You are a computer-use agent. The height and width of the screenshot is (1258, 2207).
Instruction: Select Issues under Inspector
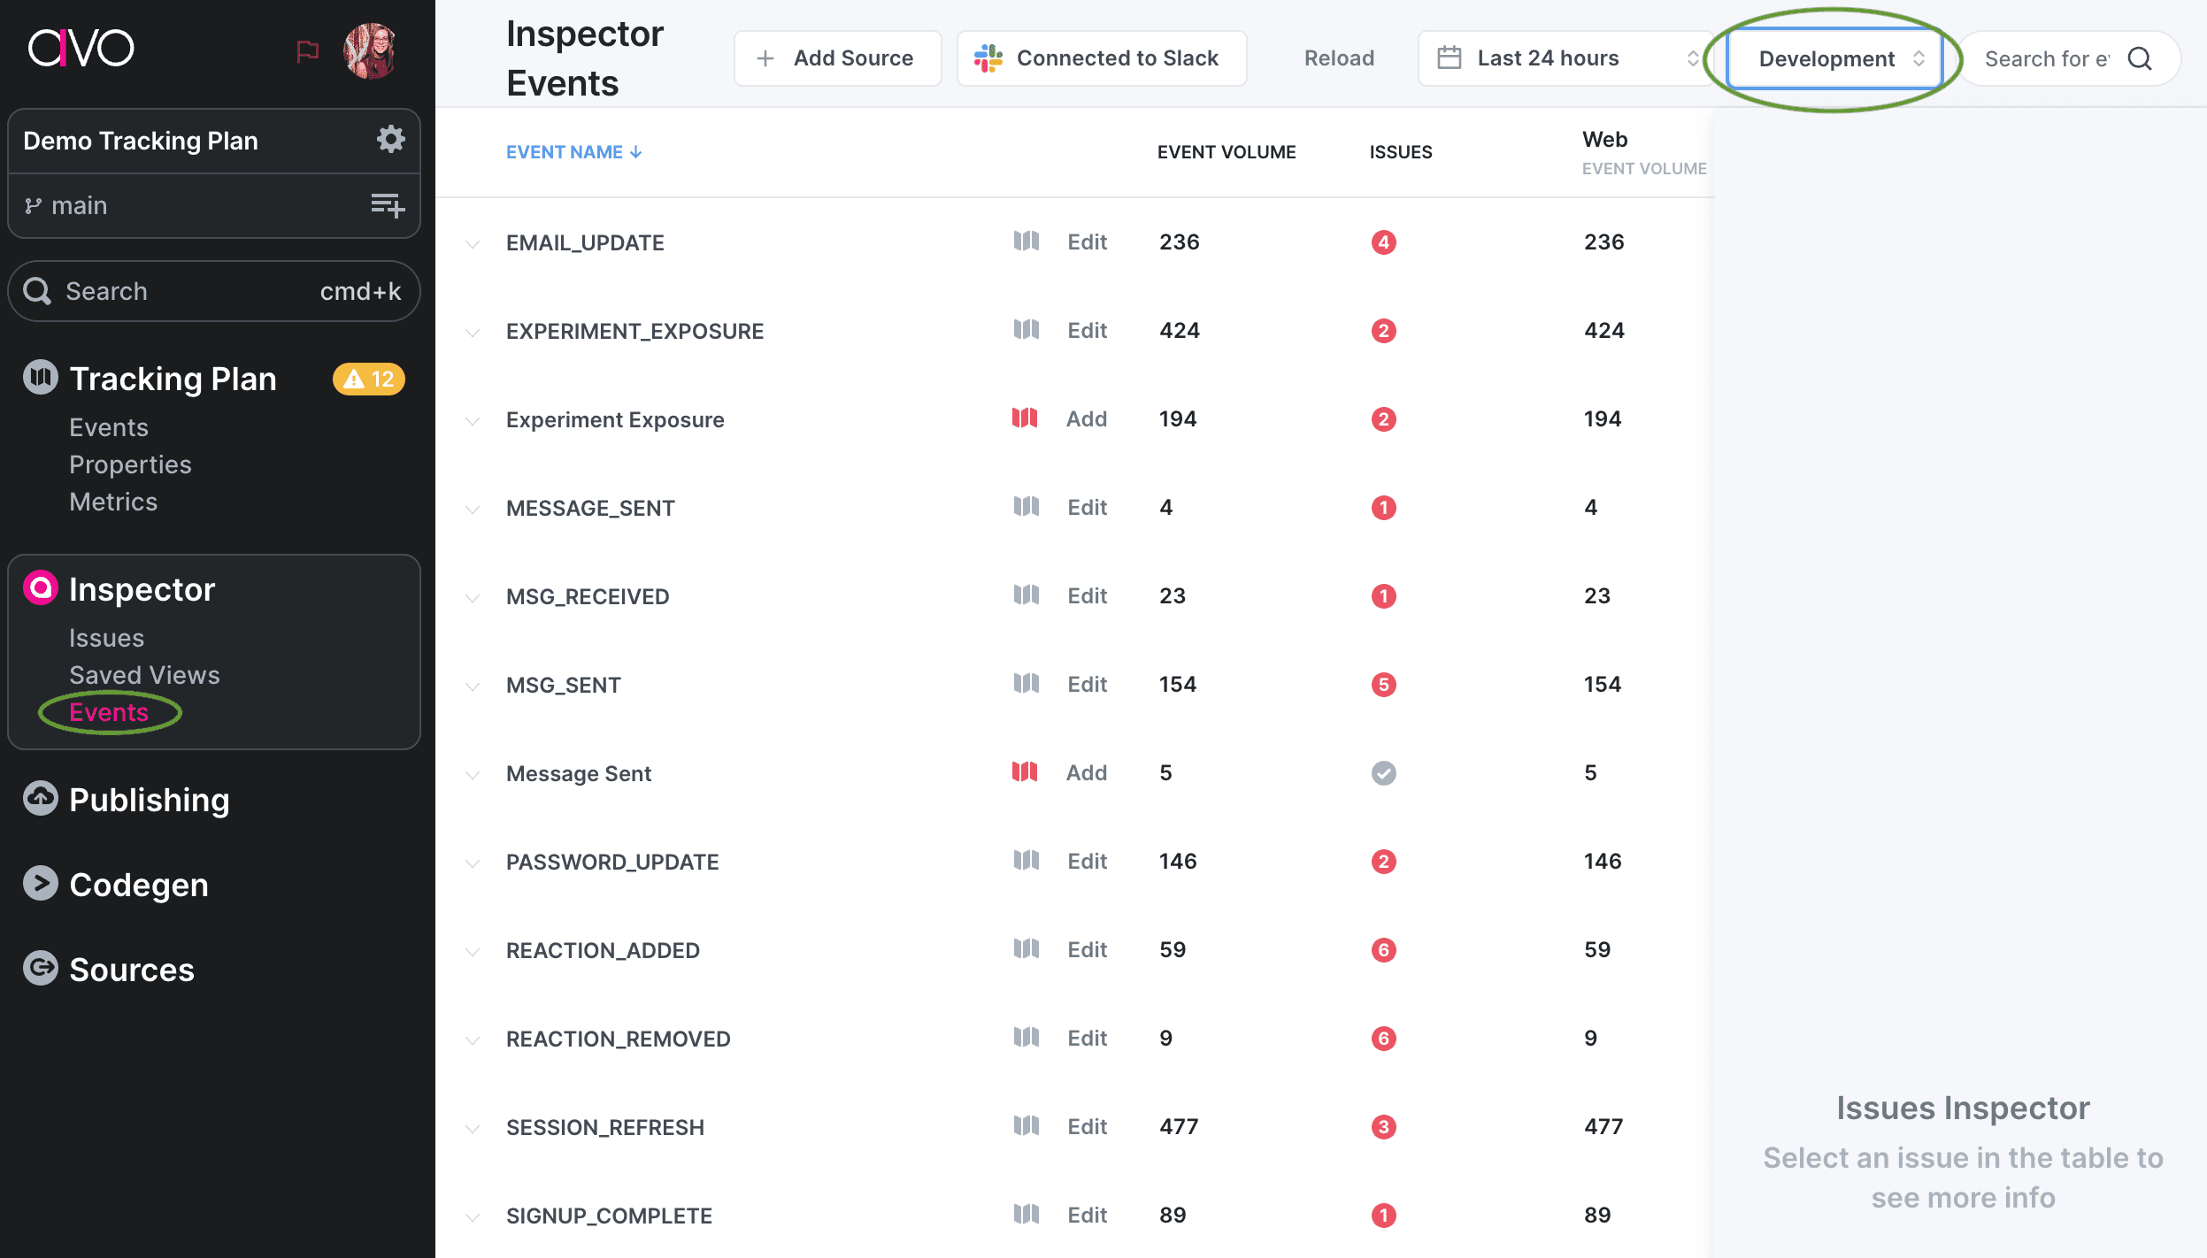tap(106, 637)
